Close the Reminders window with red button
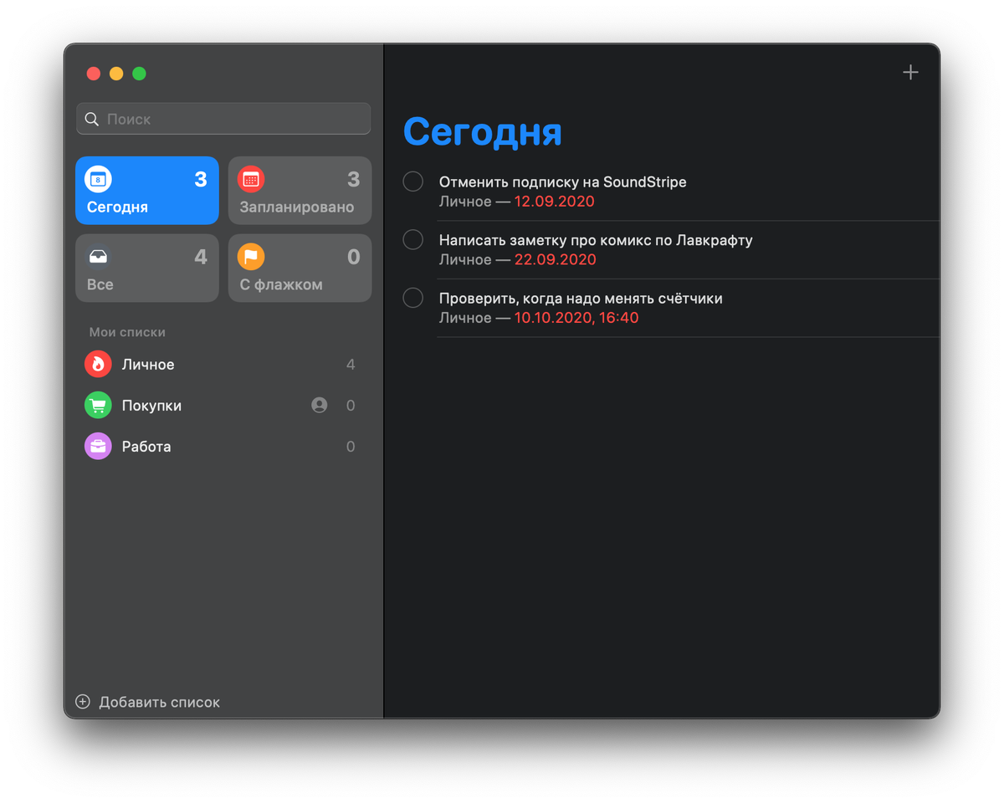The height and width of the screenshot is (803, 1004). [94, 74]
